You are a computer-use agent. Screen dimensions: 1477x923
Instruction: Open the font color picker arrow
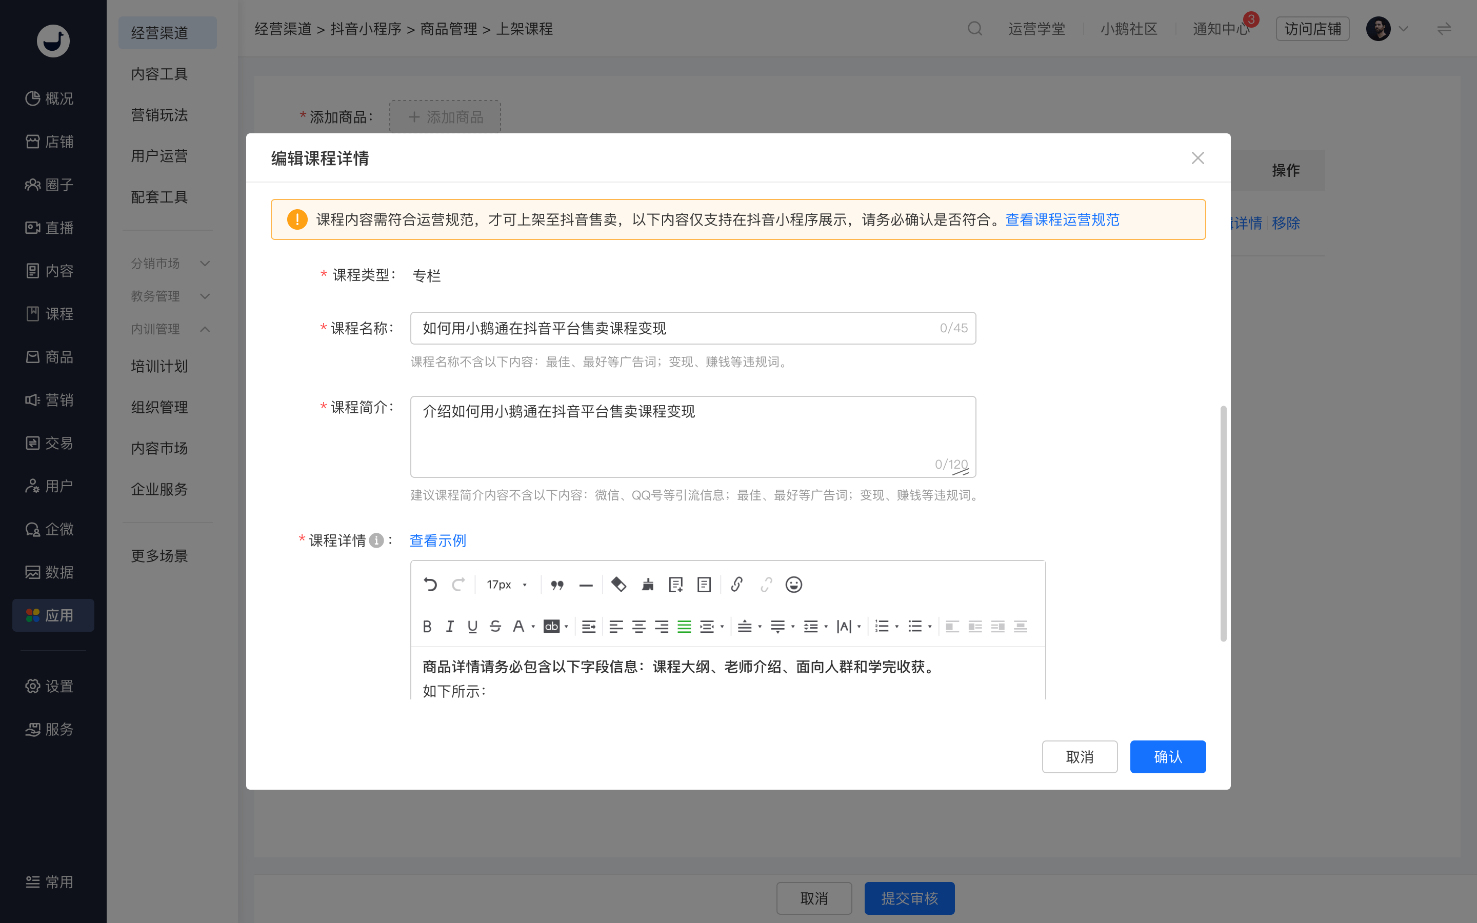(533, 627)
